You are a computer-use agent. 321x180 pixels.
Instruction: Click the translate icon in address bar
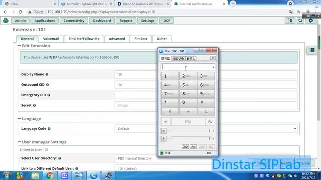tap(291, 12)
